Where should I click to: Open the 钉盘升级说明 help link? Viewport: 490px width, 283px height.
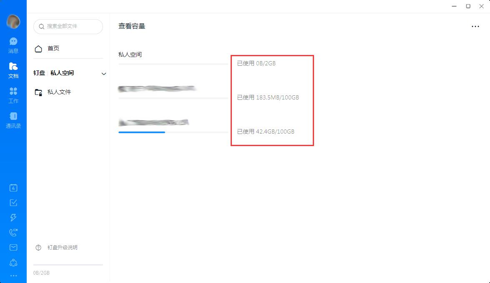point(63,248)
